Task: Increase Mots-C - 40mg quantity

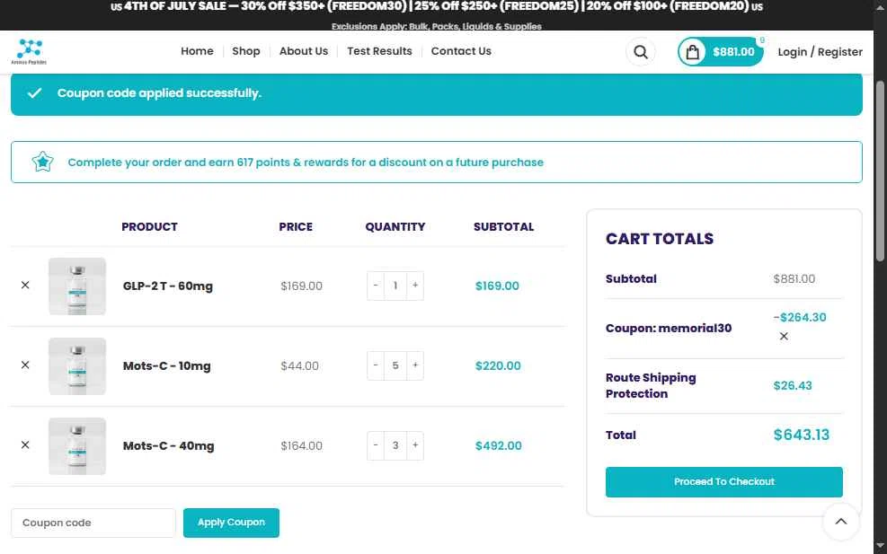Action: click(415, 445)
